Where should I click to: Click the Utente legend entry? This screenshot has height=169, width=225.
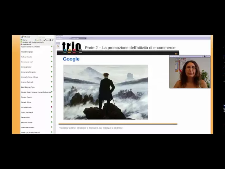pyautogui.click(x=24, y=40)
